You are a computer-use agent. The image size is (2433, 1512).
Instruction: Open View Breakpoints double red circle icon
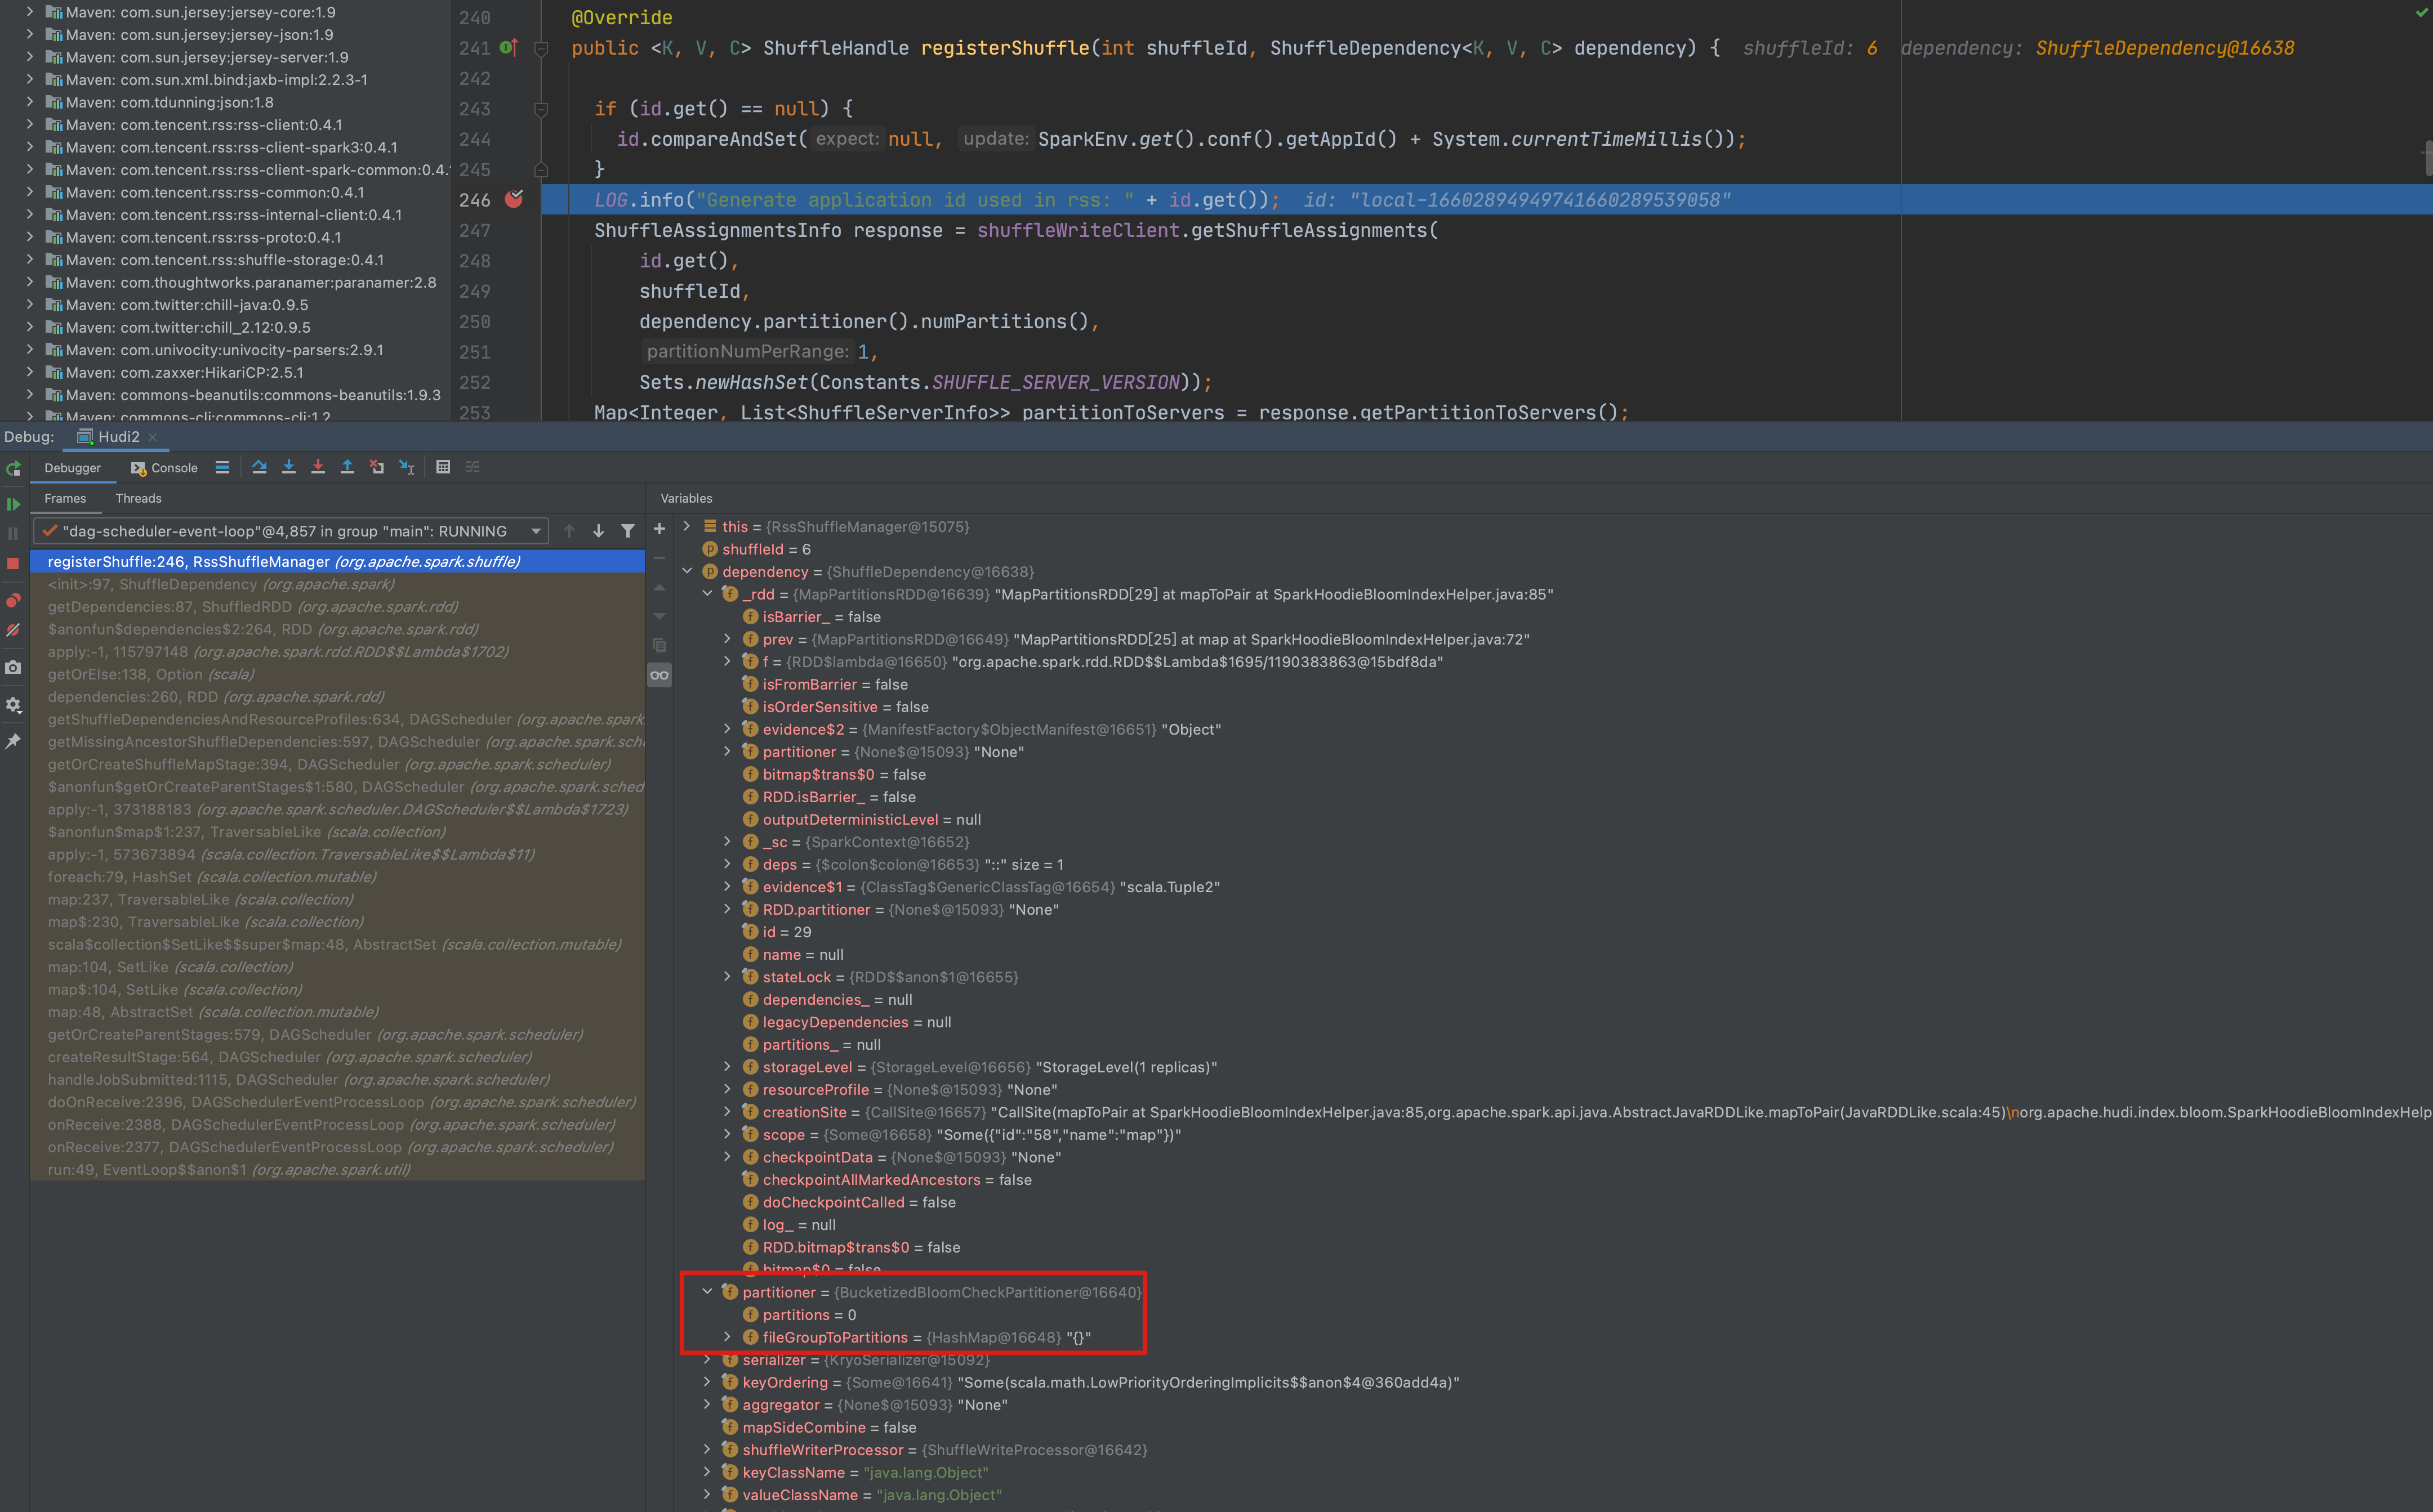[13, 600]
